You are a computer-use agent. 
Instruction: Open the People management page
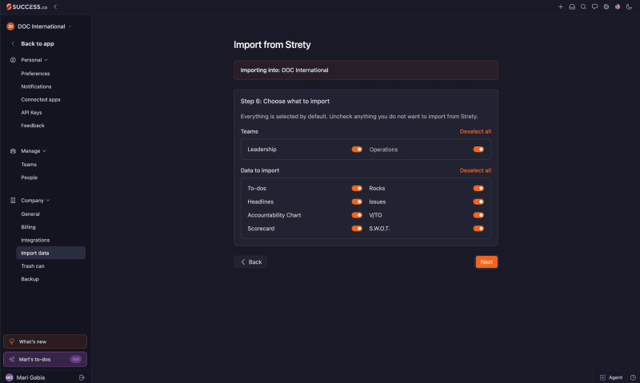point(30,178)
